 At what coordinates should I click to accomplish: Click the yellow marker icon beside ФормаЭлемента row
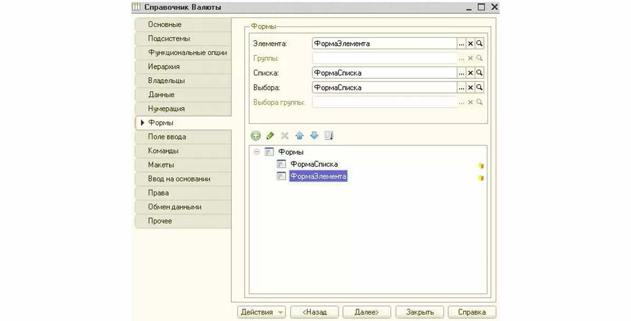[481, 178]
